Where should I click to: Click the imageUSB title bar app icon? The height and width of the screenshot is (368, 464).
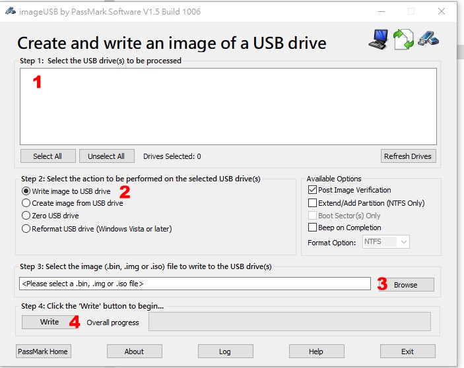(10, 11)
